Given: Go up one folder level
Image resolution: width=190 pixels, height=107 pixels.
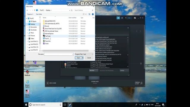Looking at the screenshot, I should tap(34, 10).
